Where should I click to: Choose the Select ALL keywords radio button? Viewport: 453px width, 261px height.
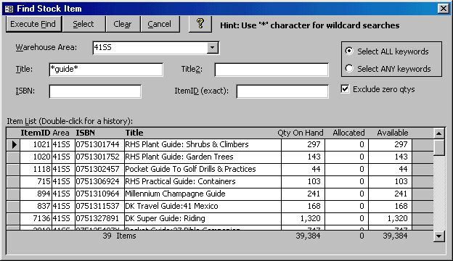click(x=349, y=51)
